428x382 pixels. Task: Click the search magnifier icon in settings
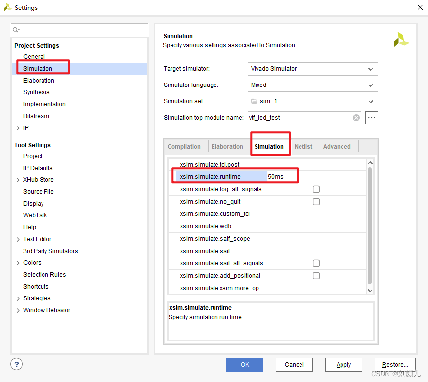tap(16, 30)
